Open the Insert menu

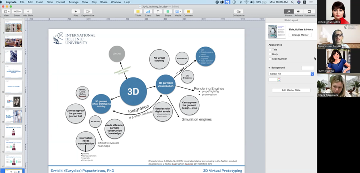[40, 2]
